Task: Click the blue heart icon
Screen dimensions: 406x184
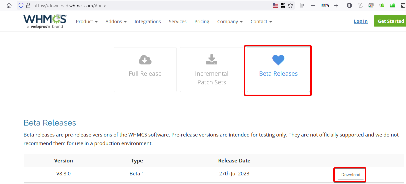Action: (278, 60)
